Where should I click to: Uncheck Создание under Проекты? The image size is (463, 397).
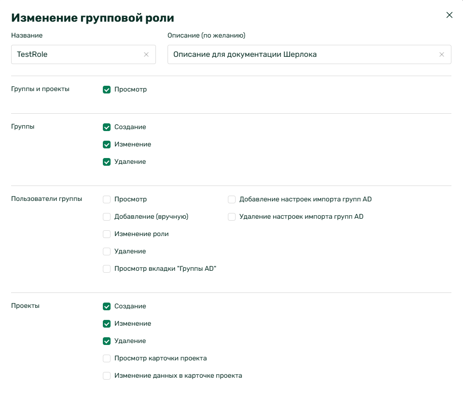pyautogui.click(x=107, y=306)
